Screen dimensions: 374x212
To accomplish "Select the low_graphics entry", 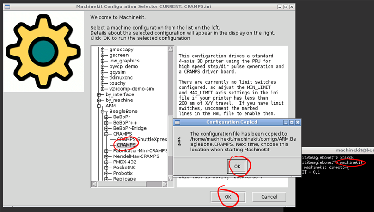I will [124, 61].
